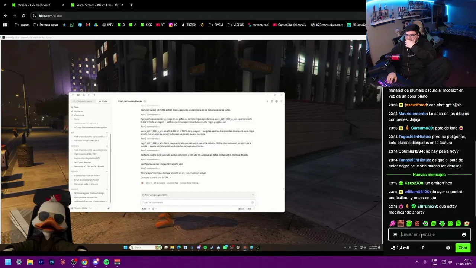This screenshot has width=476, height=268.
Task: Reload the kick.com/zlatar page
Action: pyautogui.click(x=23, y=16)
